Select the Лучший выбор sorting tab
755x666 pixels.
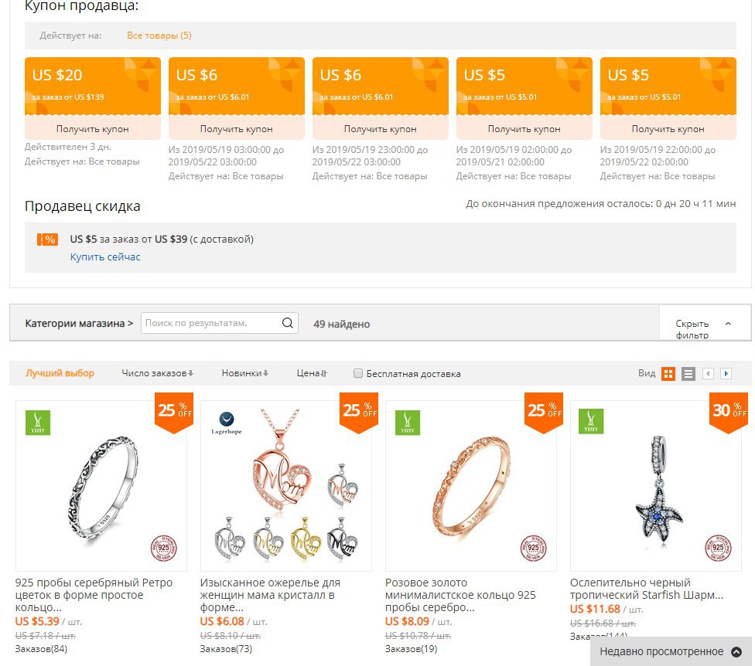click(x=60, y=373)
